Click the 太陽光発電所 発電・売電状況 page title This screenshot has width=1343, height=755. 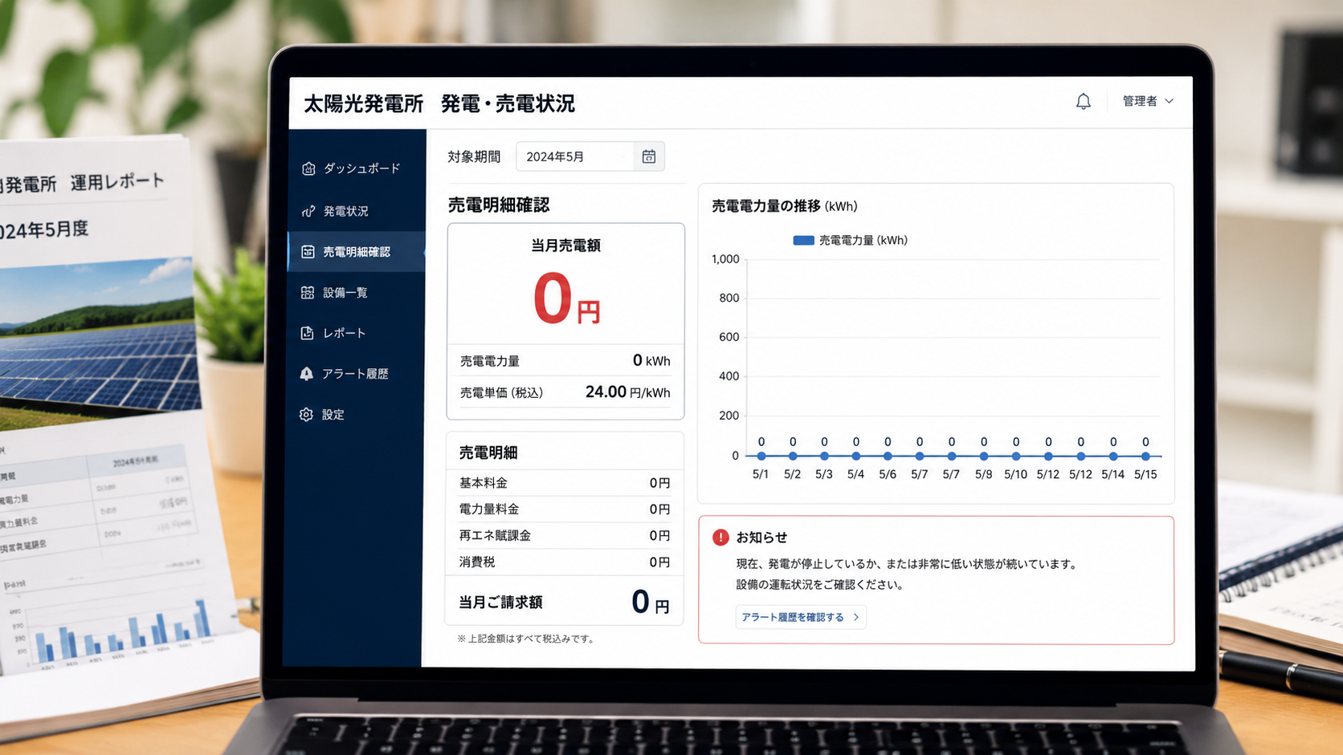pyautogui.click(x=439, y=104)
